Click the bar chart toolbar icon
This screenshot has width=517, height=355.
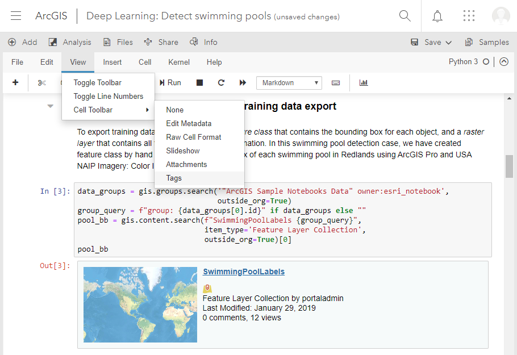[x=364, y=83]
